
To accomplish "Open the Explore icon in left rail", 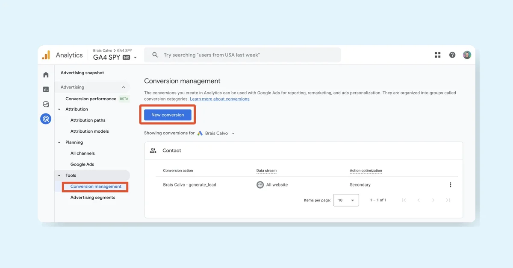I will click(46, 104).
